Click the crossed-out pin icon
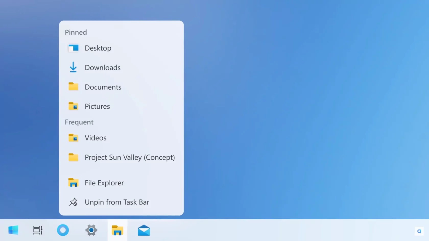Image resolution: width=429 pixels, height=241 pixels. click(x=73, y=202)
